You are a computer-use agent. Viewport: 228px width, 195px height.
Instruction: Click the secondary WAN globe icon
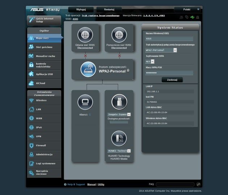point(119,35)
